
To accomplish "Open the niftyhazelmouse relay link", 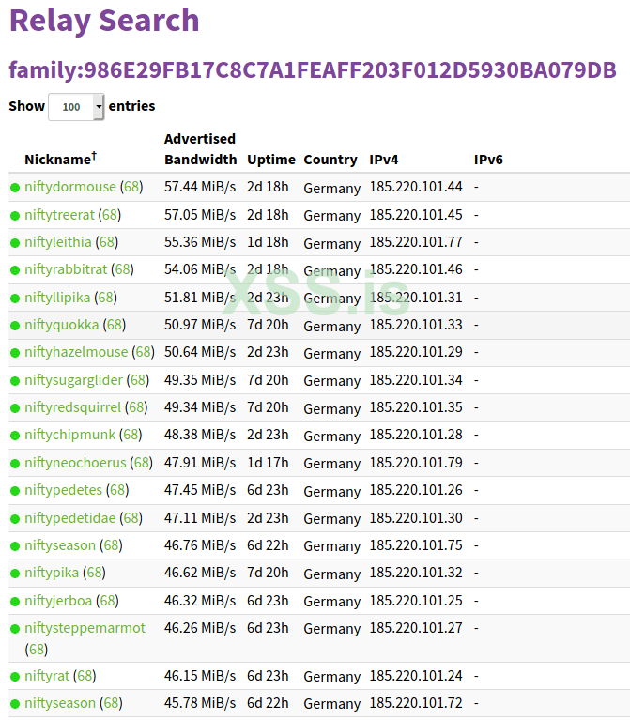I will 76,352.
